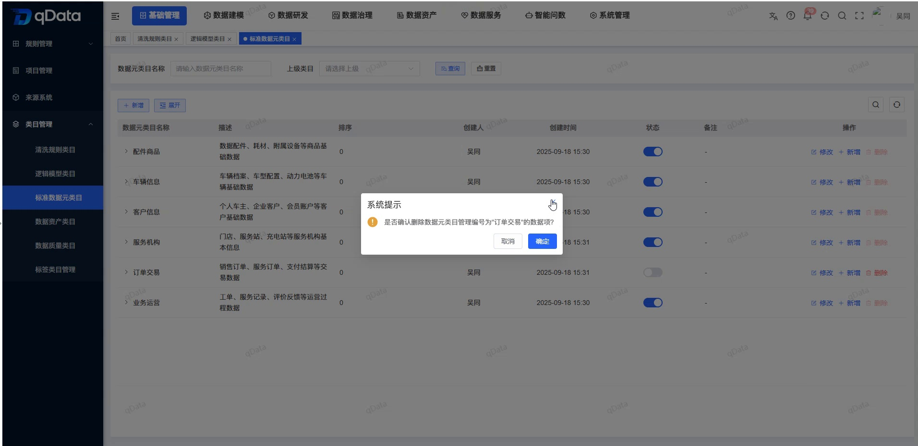918x446 pixels.
Task: Cancel deletion with 取消 button
Action: point(507,241)
